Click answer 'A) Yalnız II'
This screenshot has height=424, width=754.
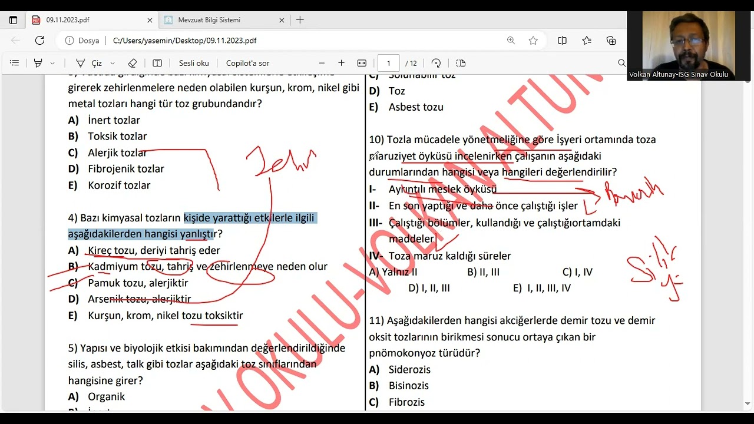pos(393,272)
